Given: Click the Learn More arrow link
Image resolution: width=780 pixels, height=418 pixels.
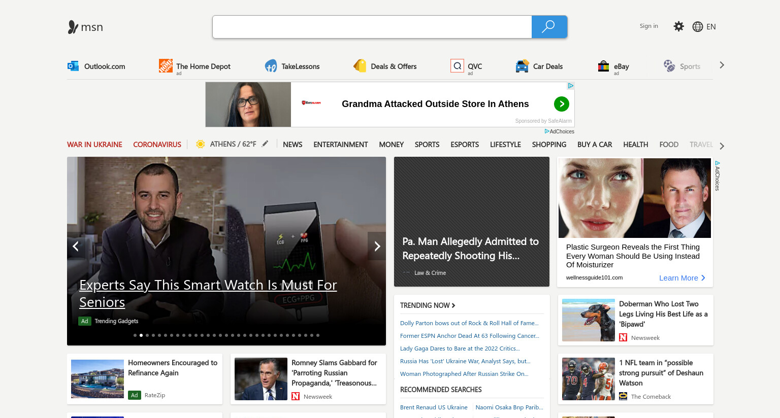Looking at the screenshot, I should coord(682,278).
